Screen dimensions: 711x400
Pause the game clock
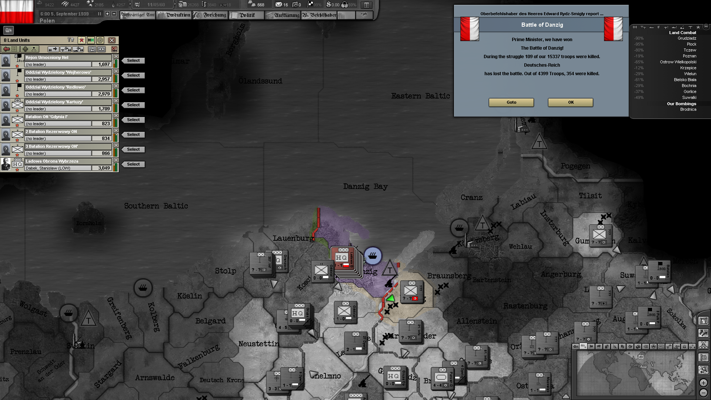(100, 14)
